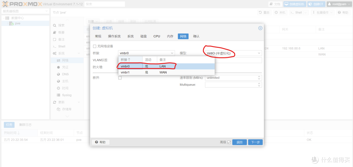Click the 下一步 next button
Screen dimensions: 353x167
tap(255, 142)
